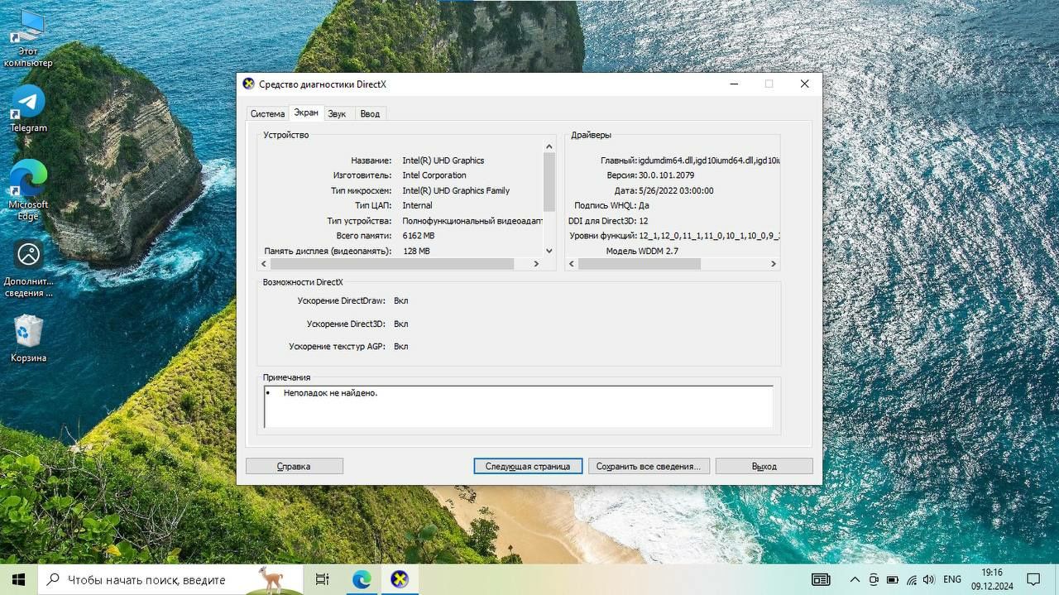The image size is (1059, 595).
Task: Open the Microsoft Edge desktop shortcut
Action: pos(28,190)
